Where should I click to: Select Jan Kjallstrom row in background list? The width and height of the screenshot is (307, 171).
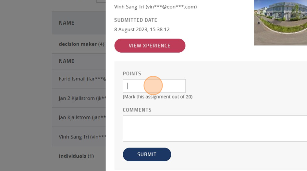(x=79, y=117)
